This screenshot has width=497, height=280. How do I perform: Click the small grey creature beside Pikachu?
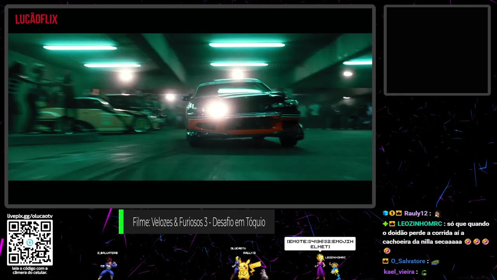264,273
